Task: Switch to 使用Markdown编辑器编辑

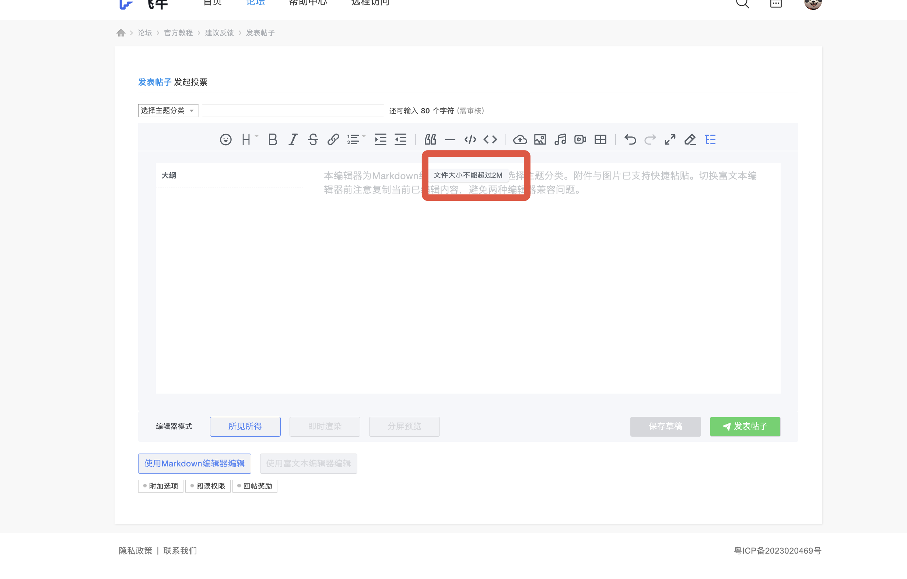Action: click(x=195, y=463)
